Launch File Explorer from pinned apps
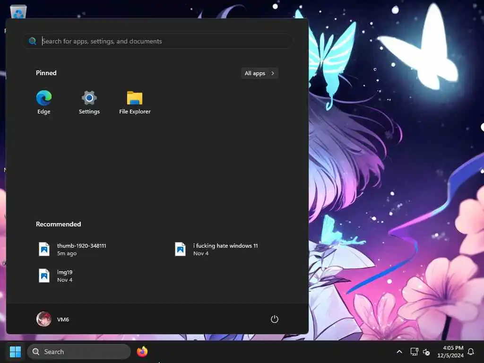 (135, 103)
